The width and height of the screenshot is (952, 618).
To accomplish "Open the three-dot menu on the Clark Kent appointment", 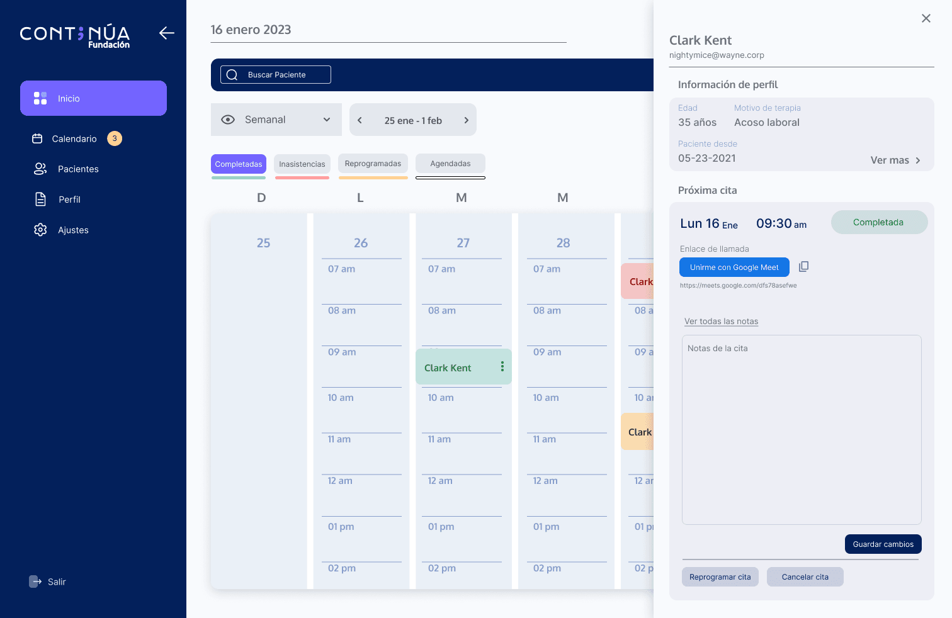I will pos(502,366).
